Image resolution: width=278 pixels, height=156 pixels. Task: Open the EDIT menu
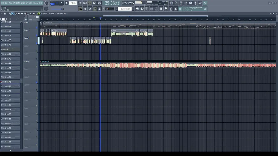click(x=6, y=3)
